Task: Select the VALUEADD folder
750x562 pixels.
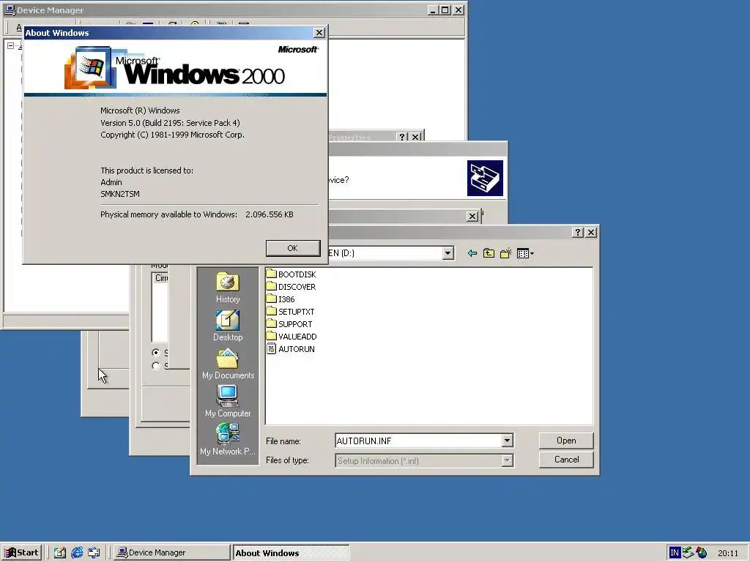Action: 292,337
